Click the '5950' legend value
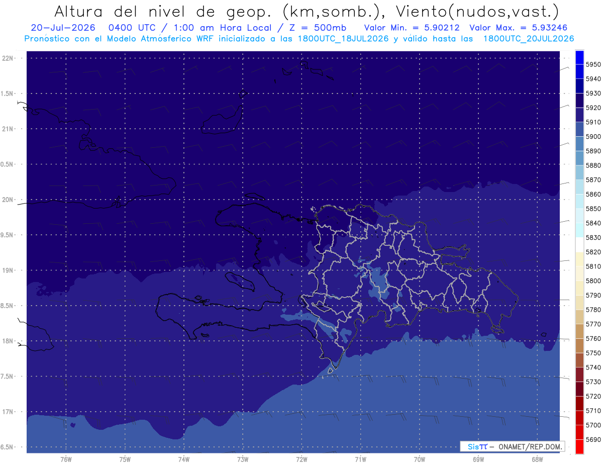 click(593, 65)
